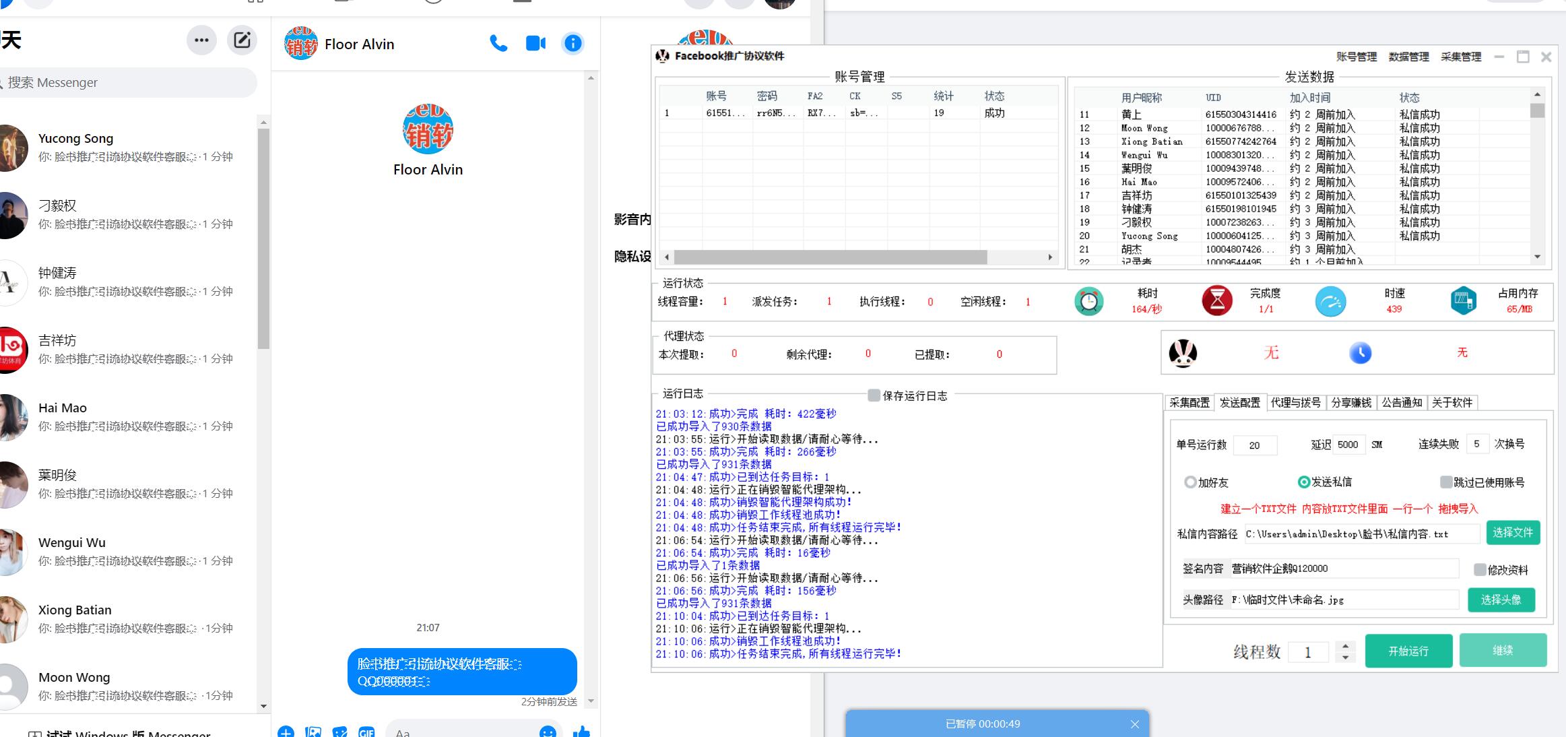Image resolution: width=1566 pixels, height=737 pixels.
Task: Check the 跳过已使用账号 checkbox
Action: tap(1445, 482)
